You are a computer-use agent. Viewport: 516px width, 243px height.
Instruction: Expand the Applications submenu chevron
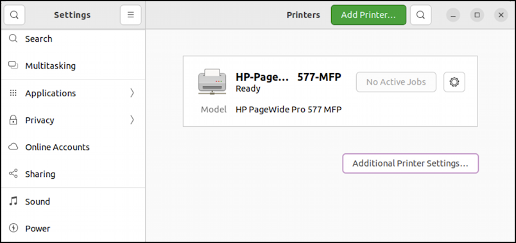(132, 93)
